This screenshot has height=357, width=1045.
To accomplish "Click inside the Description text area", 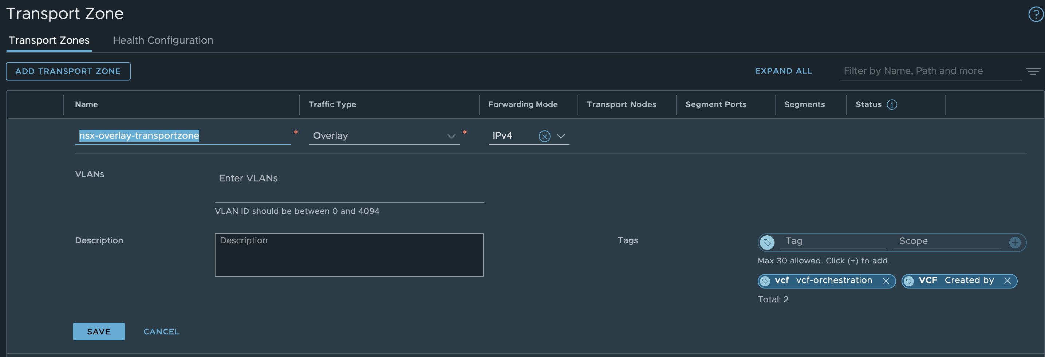I will [x=349, y=255].
